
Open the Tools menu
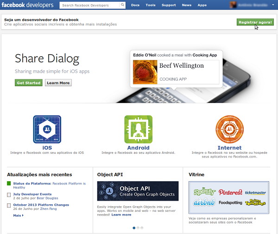click(151, 5)
